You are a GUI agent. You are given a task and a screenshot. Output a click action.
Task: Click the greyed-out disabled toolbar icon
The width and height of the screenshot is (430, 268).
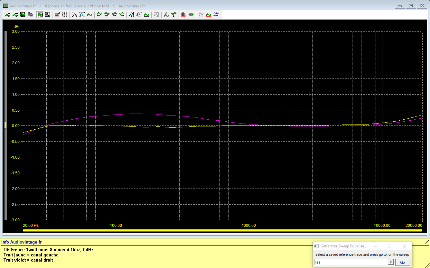point(156,14)
